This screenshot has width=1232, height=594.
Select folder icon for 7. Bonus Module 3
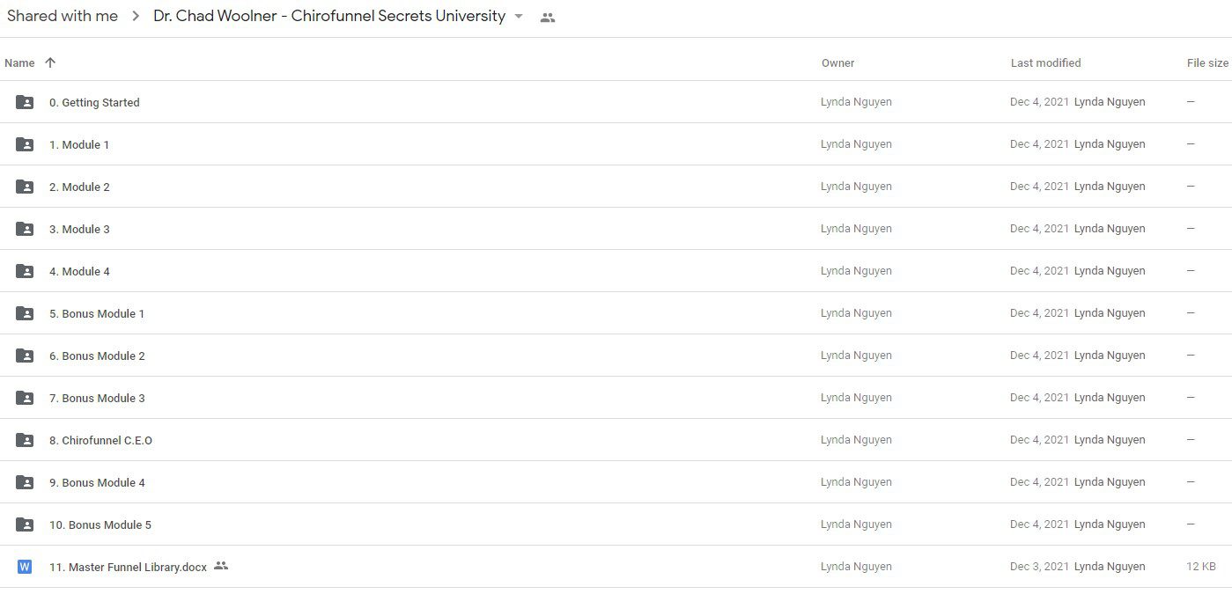tap(25, 398)
